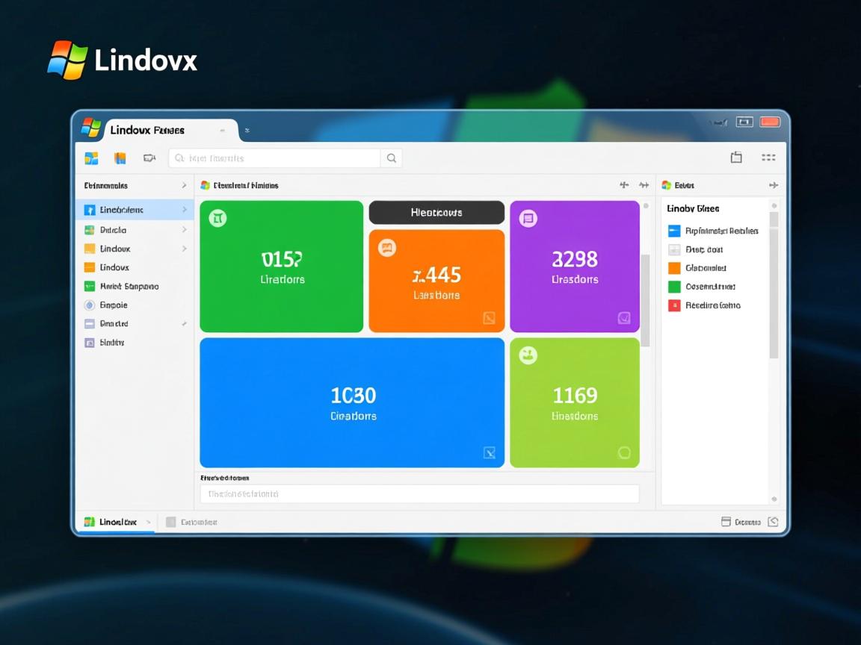The width and height of the screenshot is (861, 645).
Task: Expand the pin arrow on the right panel header
Action: [x=774, y=185]
